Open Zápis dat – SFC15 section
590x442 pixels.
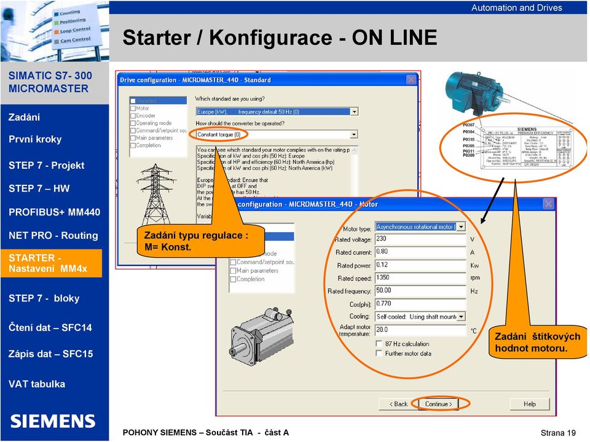[x=51, y=354]
